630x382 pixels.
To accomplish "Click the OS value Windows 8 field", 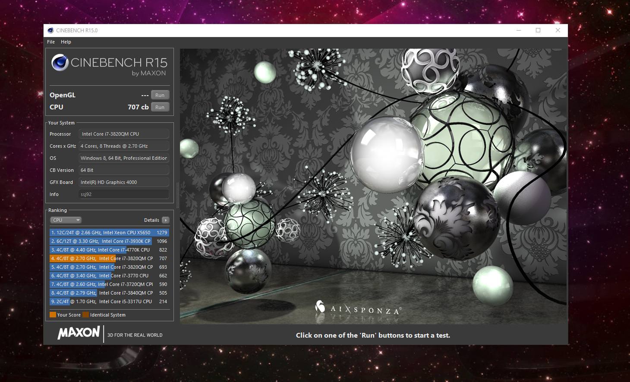I will 124,158.
